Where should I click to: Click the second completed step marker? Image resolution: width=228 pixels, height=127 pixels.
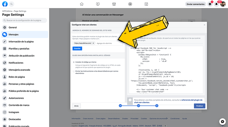click(138, 106)
